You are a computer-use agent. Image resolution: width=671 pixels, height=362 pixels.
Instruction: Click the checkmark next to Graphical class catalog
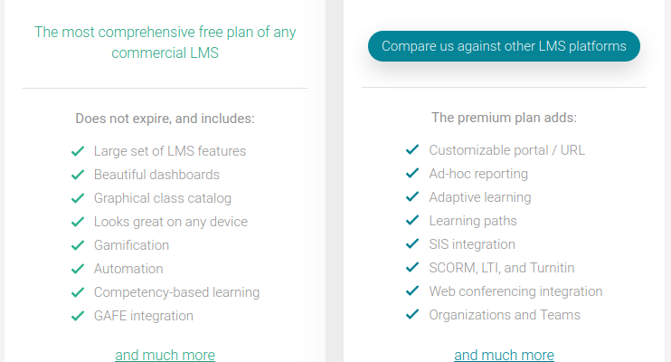(x=78, y=198)
